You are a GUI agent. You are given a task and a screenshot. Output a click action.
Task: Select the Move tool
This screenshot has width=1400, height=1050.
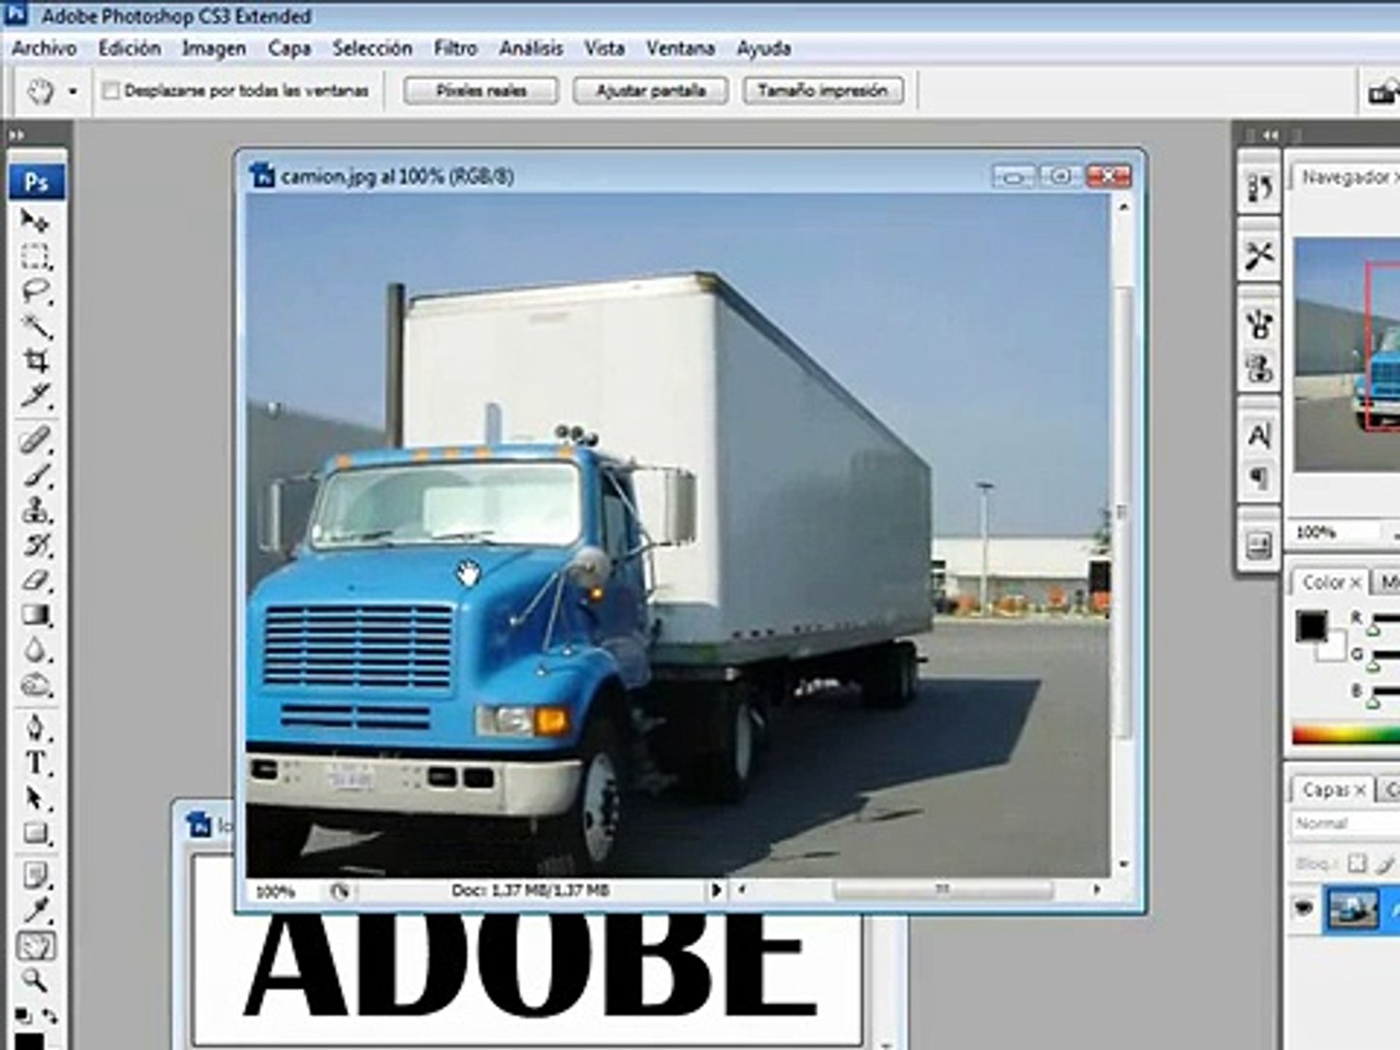click(x=35, y=222)
